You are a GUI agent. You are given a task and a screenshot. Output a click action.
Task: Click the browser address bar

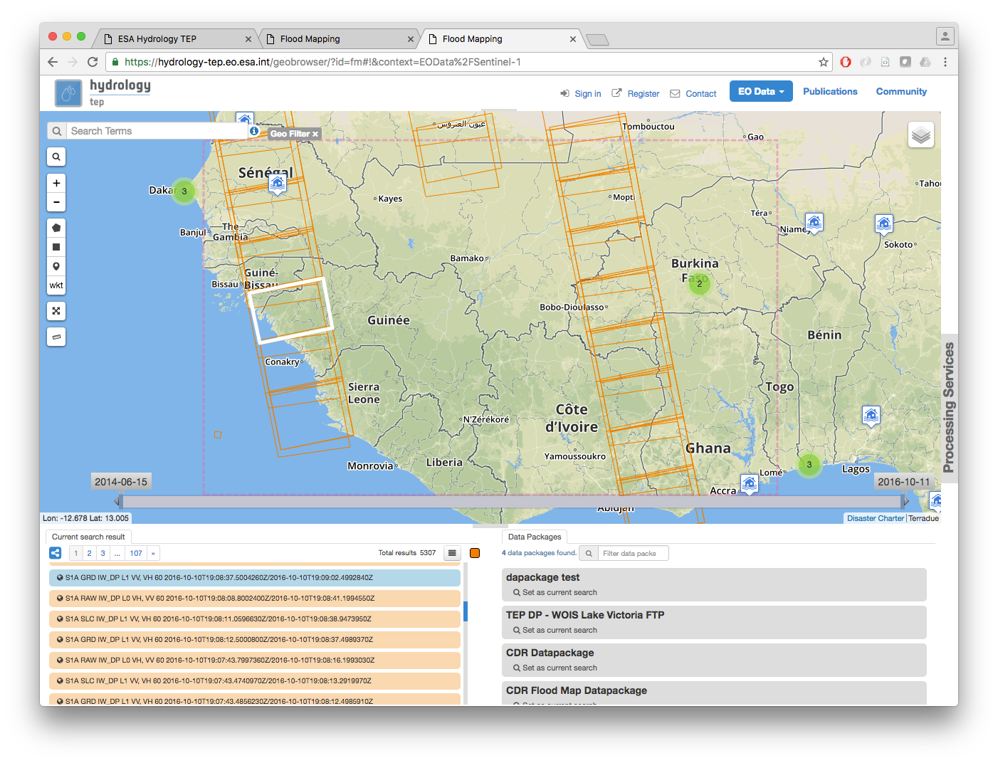(x=470, y=62)
